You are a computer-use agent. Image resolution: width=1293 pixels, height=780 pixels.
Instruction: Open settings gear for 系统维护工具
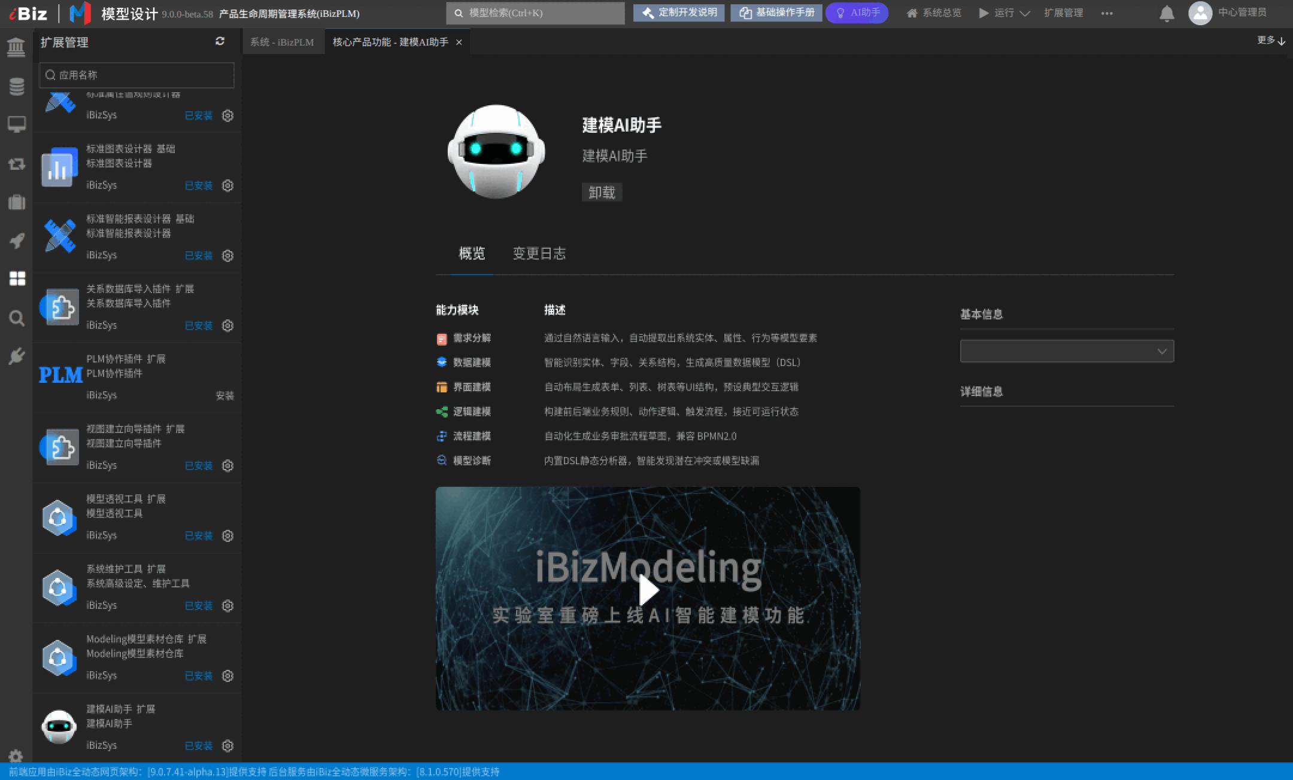[x=227, y=605]
